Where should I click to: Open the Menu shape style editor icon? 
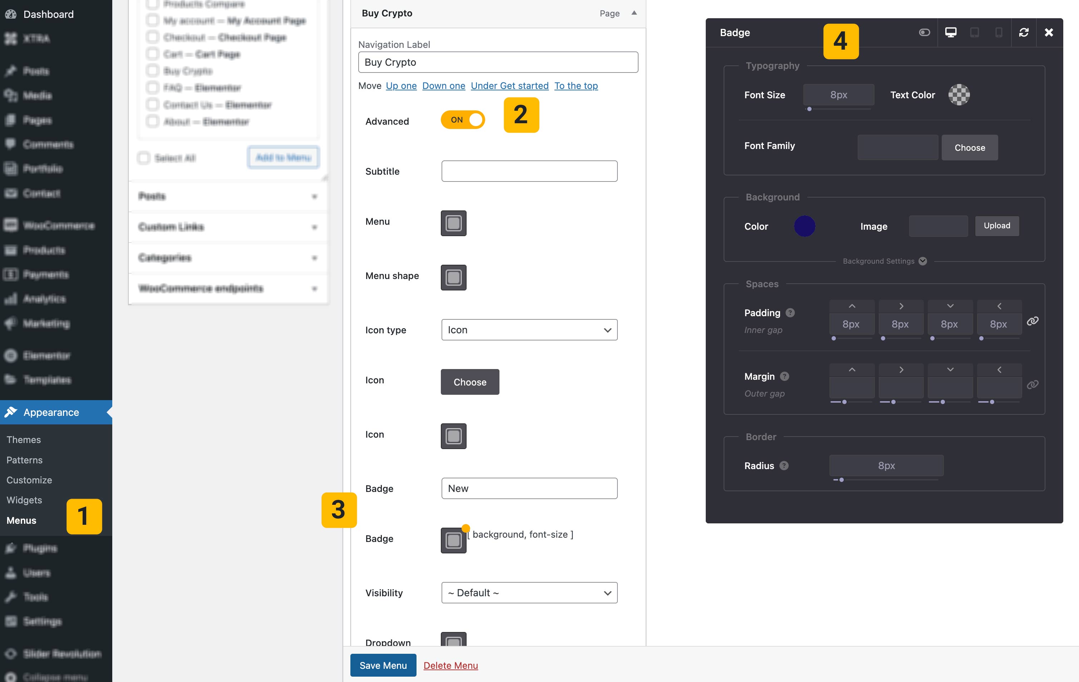pos(453,277)
